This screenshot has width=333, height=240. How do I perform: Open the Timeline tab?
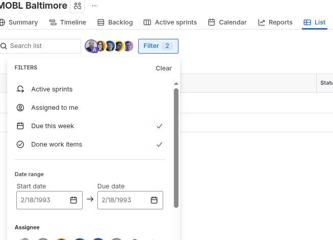(67, 22)
